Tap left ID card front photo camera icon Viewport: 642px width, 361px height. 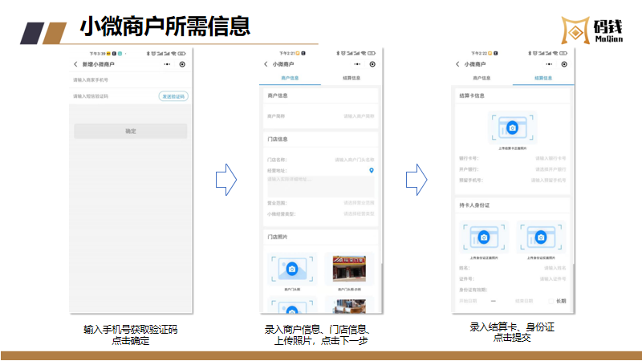[484, 237]
